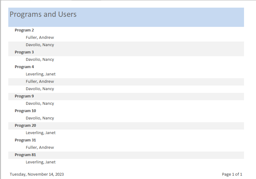
Task: Select Fuller, Andrew under Program 31
Action: click(x=40, y=148)
